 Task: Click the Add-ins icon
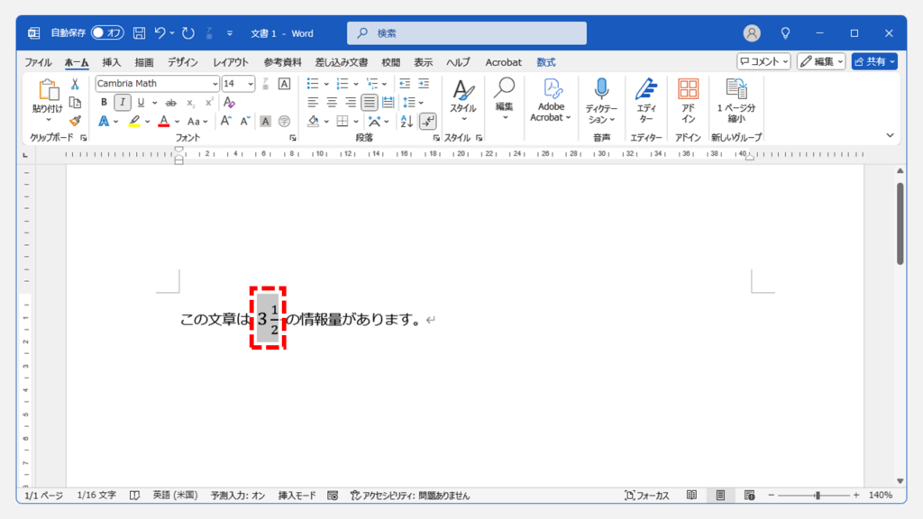pos(688,101)
